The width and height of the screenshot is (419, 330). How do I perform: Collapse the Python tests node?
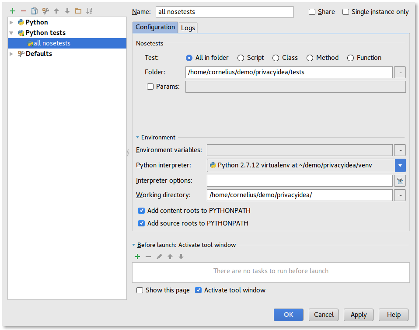11,33
